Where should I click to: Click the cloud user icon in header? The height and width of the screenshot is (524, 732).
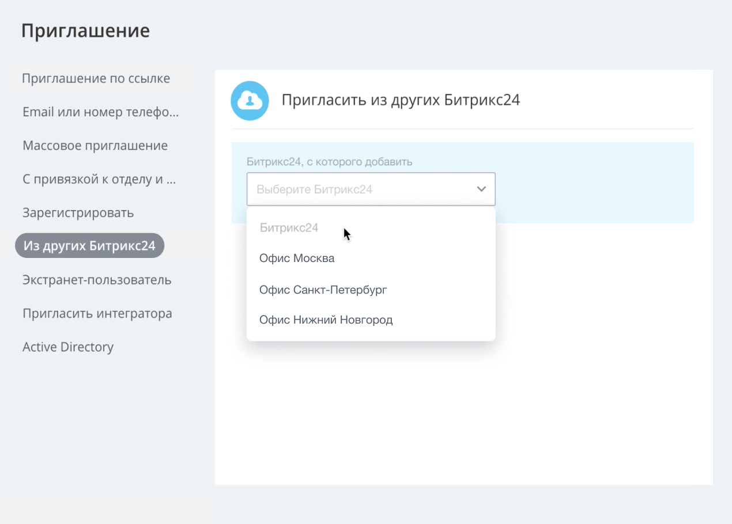click(x=250, y=101)
